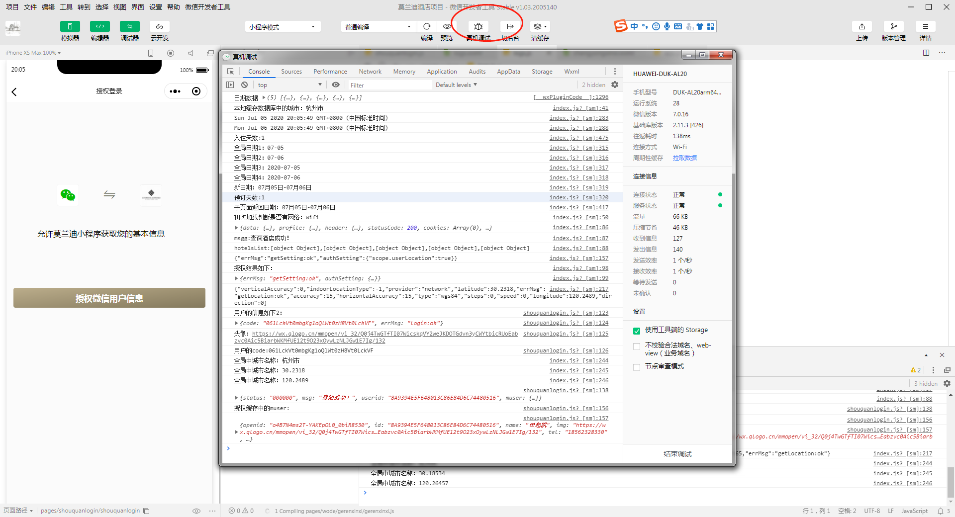Screen dimensions: 955x517
Task: Open the 小程序模式 dropdown
Action: tap(283, 27)
